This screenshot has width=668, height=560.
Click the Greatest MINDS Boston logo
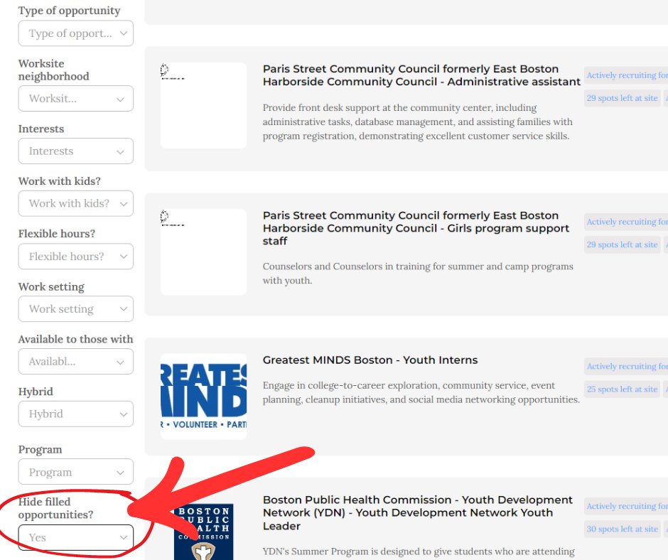click(x=203, y=397)
